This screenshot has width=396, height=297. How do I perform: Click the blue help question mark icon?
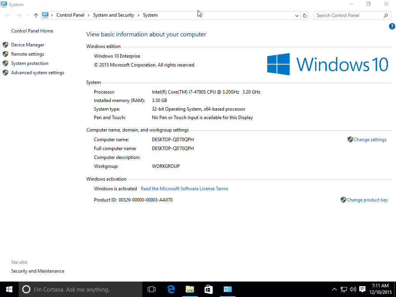(392, 26)
